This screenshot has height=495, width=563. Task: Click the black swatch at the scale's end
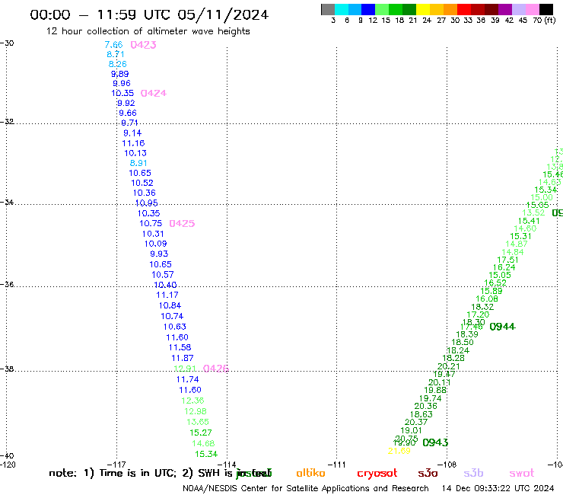pos(546,9)
